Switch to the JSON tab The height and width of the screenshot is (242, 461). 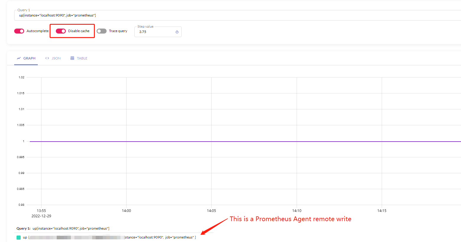click(56, 58)
